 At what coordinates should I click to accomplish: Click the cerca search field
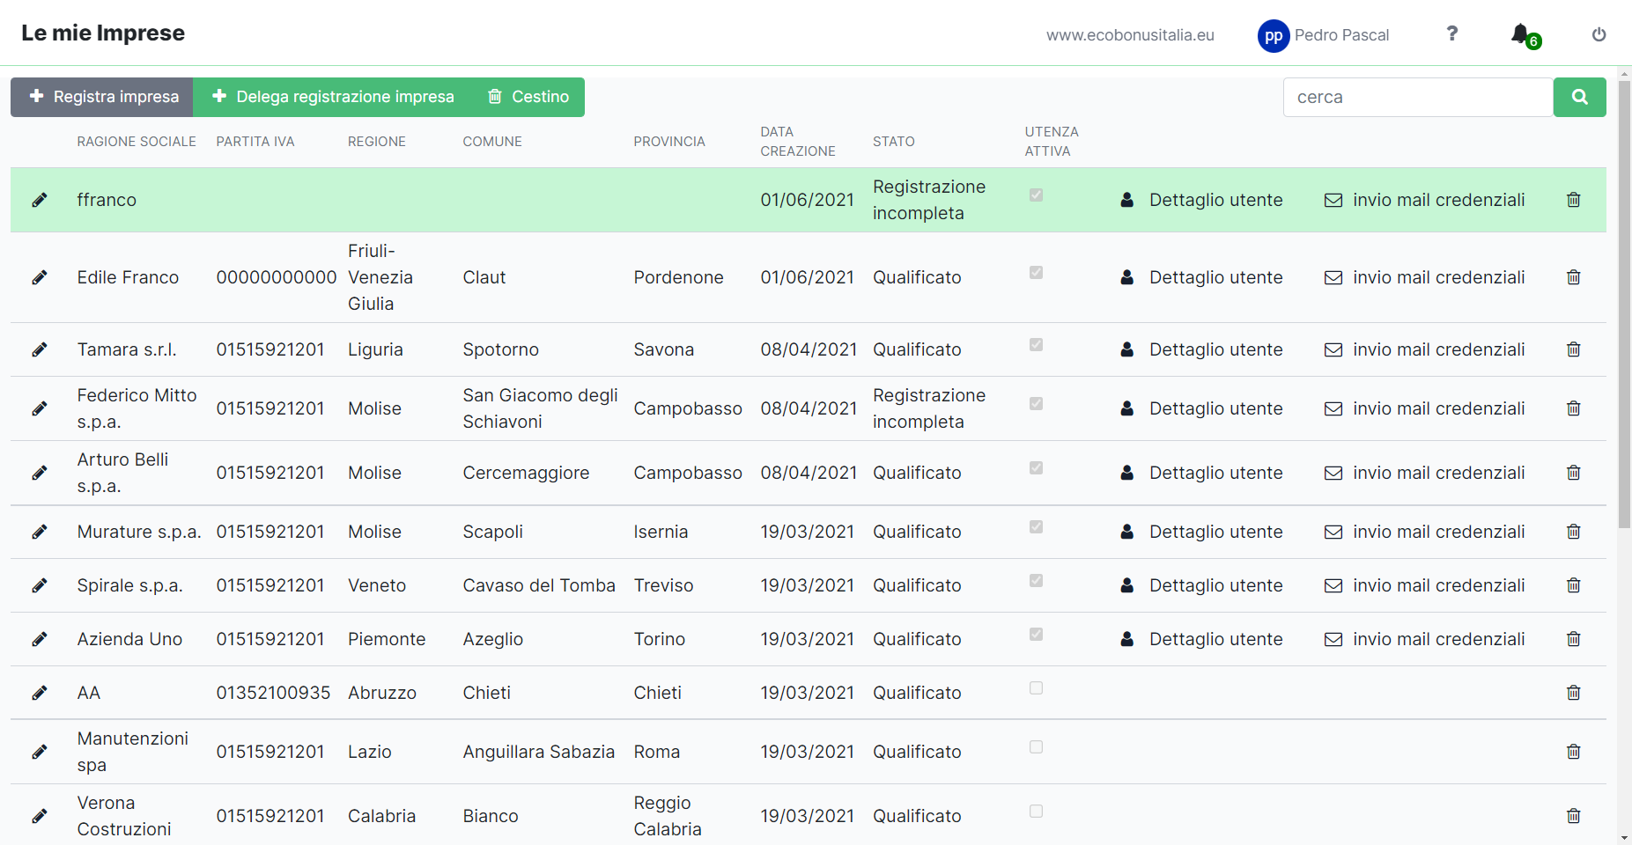pos(1418,97)
